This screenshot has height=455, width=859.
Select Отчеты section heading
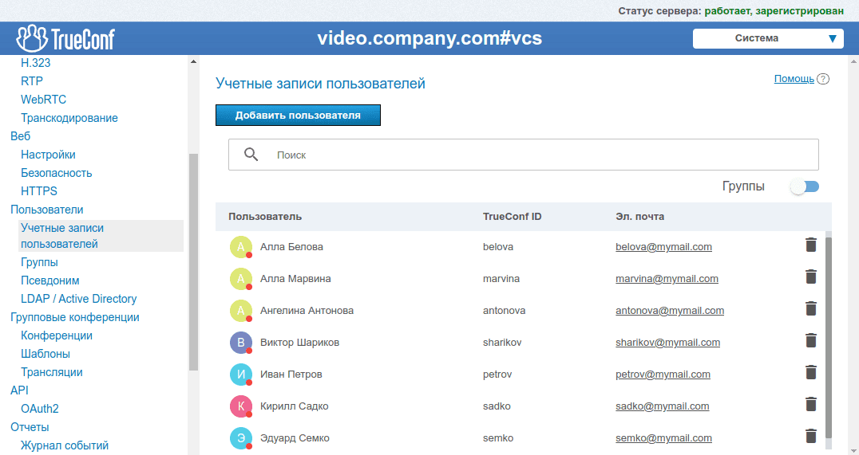click(x=30, y=427)
